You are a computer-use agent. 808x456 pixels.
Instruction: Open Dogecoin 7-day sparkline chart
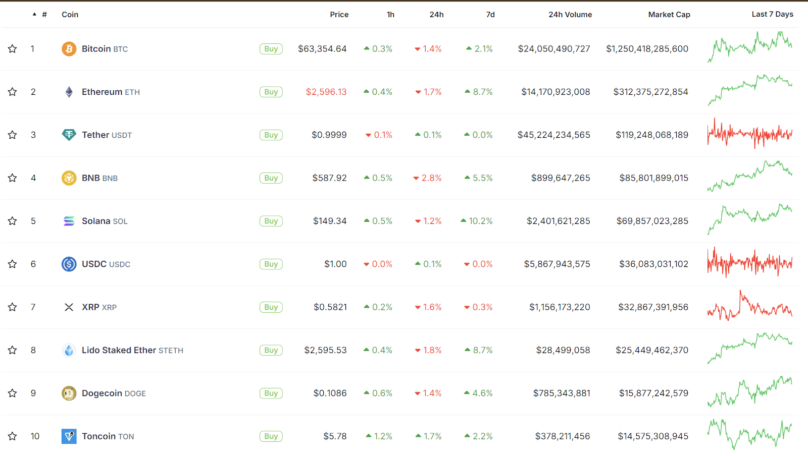(750, 391)
